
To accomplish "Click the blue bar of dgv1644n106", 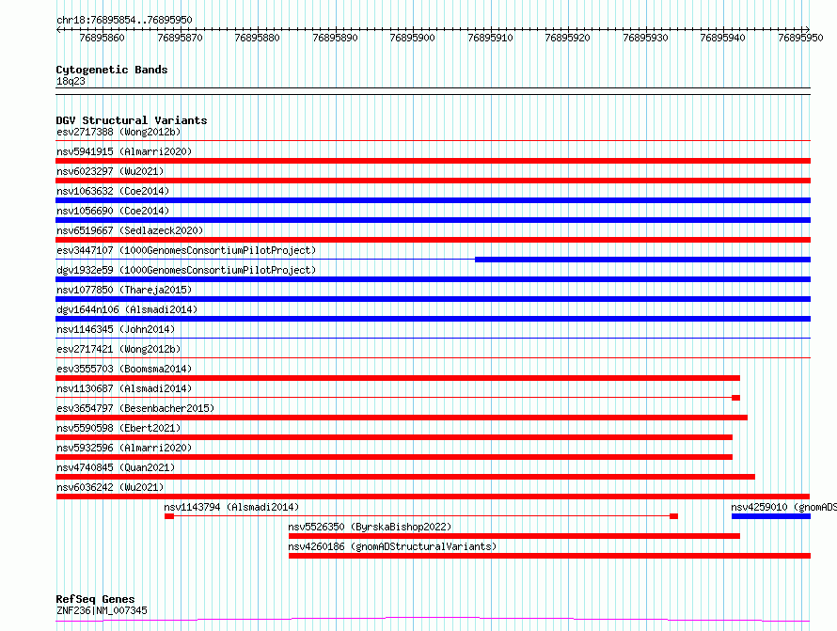I will 433,319.
